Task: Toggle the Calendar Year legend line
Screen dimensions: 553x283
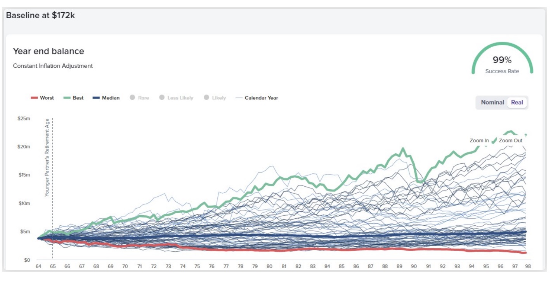Action: 257,98
